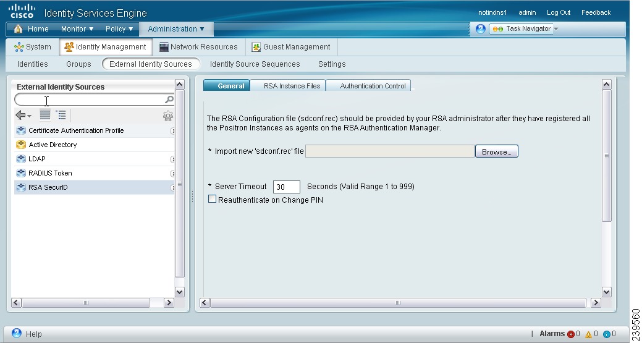The image size is (642, 343).
Task: Expand the Task Navigator dropdown arrow
Action: click(555, 29)
